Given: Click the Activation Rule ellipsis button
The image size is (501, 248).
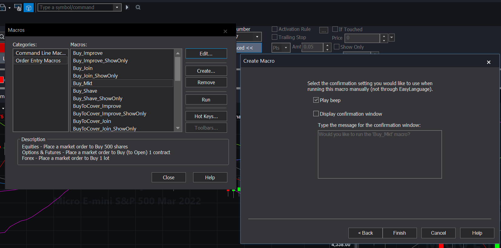Looking at the screenshot, I should (x=324, y=30).
